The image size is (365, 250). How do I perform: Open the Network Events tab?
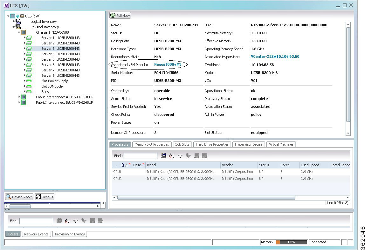(36, 234)
